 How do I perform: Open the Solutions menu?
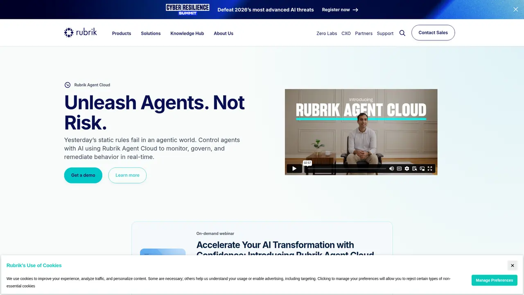coord(151,33)
